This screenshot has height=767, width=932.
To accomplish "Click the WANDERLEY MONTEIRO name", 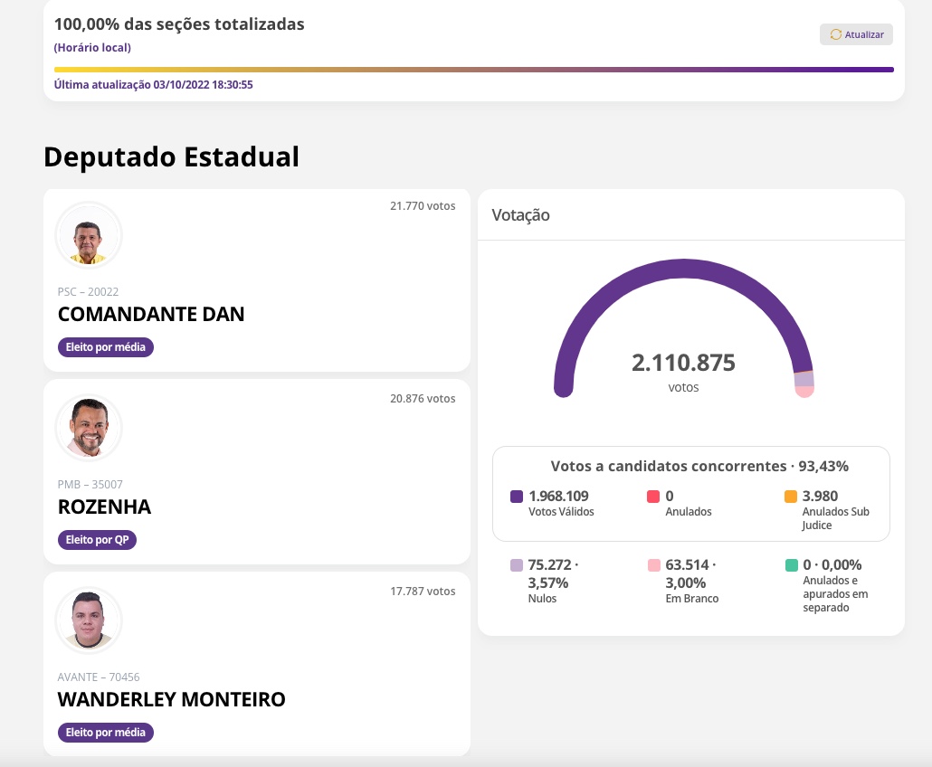I will (171, 699).
